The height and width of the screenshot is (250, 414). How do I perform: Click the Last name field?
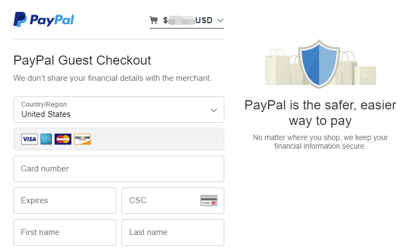pos(172,232)
